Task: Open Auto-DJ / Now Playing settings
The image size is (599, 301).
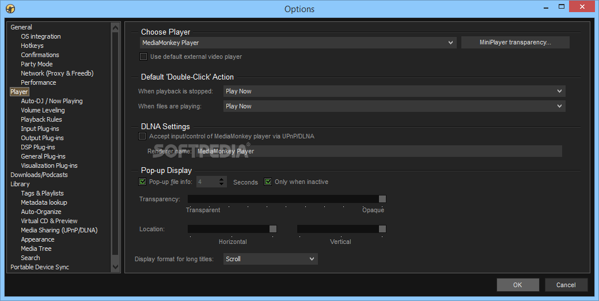Action: coord(52,101)
